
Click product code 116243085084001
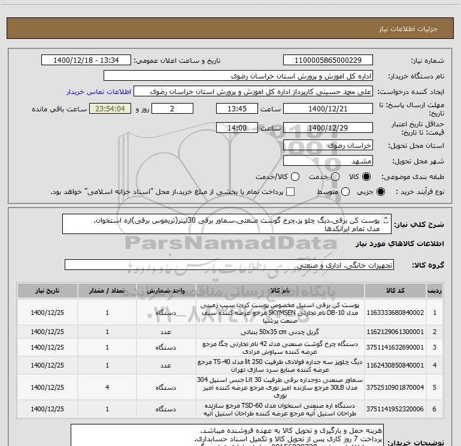click(x=395, y=365)
